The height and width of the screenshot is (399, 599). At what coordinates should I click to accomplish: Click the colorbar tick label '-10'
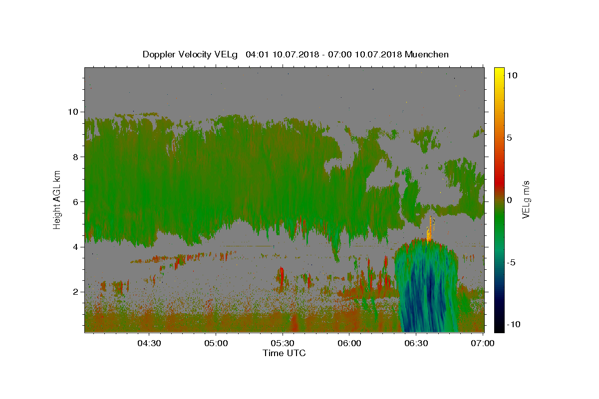[x=514, y=324]
